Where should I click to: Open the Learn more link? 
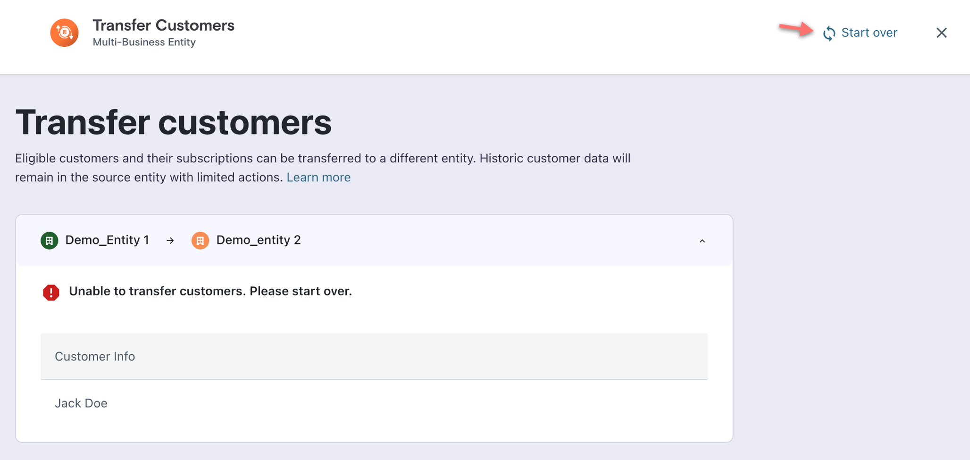click(x=318, y=177)
